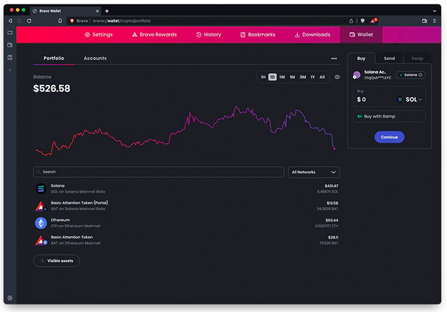Toggle balance visibility eye icon
Screen dimensions: 447x312
(x=337, y=77)
